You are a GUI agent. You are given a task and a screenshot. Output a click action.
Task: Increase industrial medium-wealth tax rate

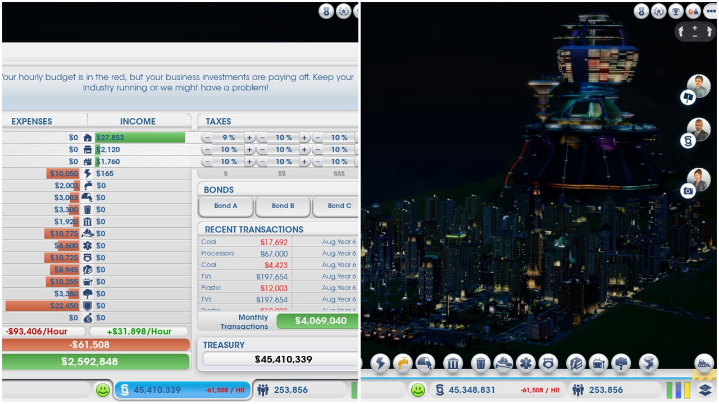click(304, 162)
